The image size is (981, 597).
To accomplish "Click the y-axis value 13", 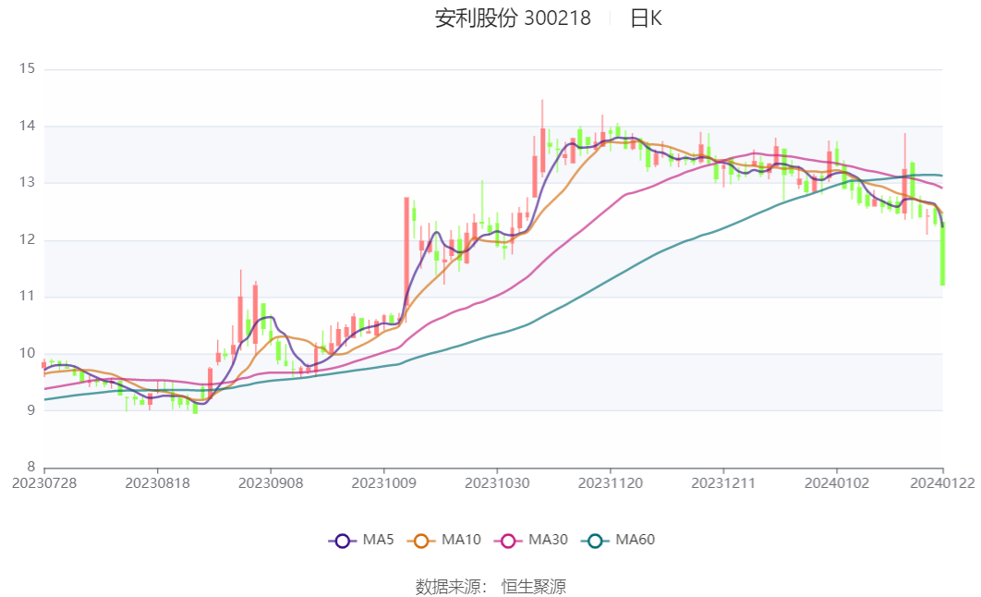I will tap(27, 183).
